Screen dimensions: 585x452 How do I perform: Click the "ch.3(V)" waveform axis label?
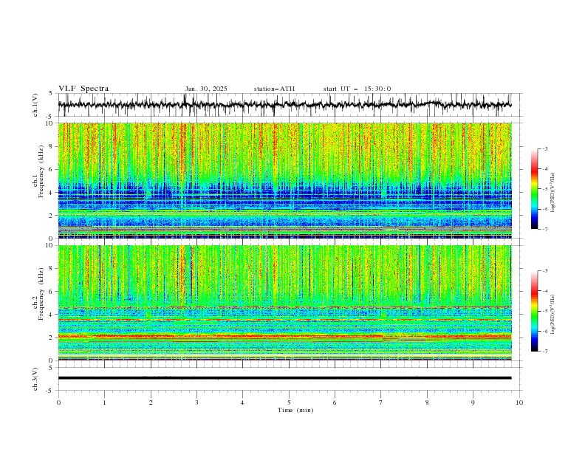point(35,379)
